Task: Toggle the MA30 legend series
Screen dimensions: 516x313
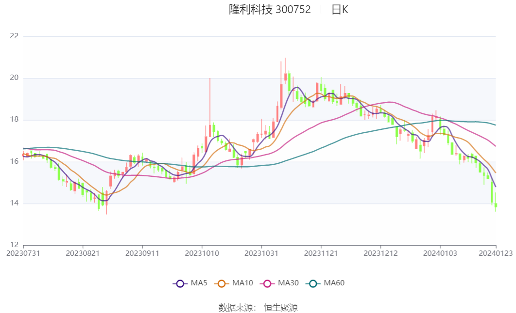Action: pyautogui.click(x=279, y=283)
